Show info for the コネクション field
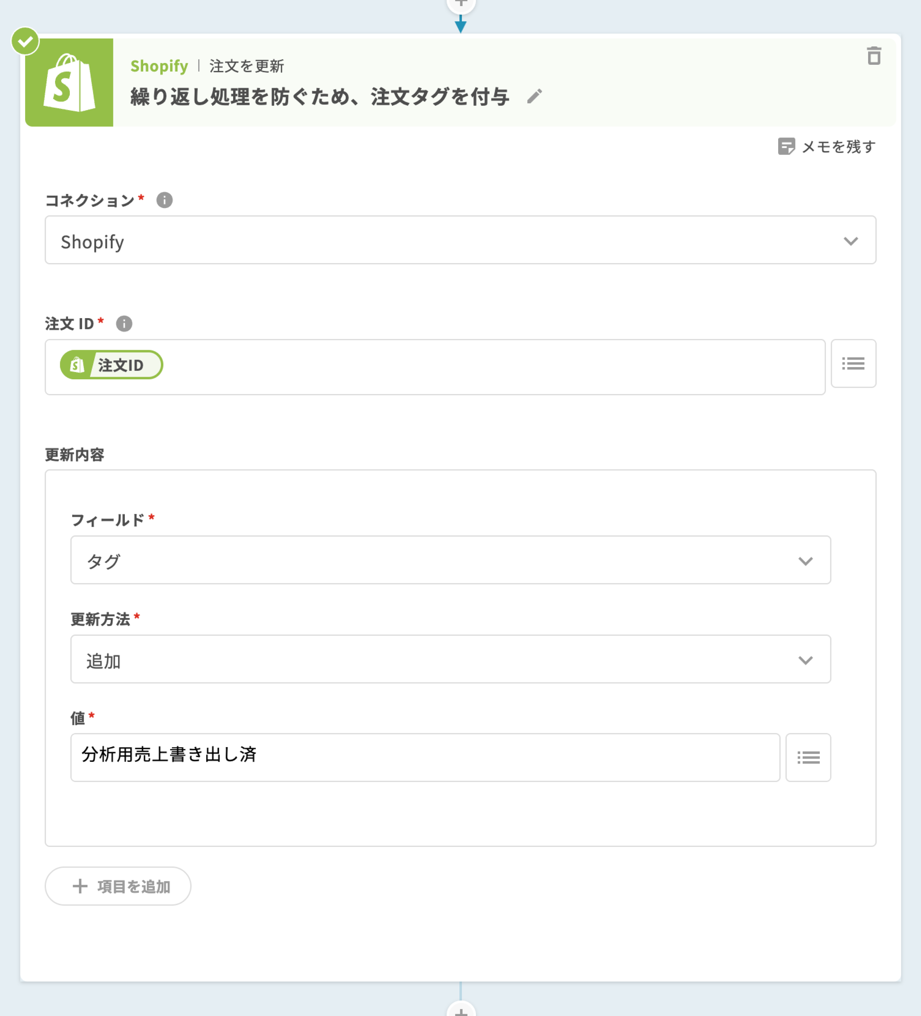Viewport: 921px width, 1016px height. coord(164,200)
